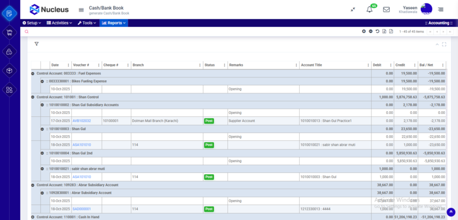Open Debit column options menu
This screenshot has width=458, height=220.
[x=390, y=65]
